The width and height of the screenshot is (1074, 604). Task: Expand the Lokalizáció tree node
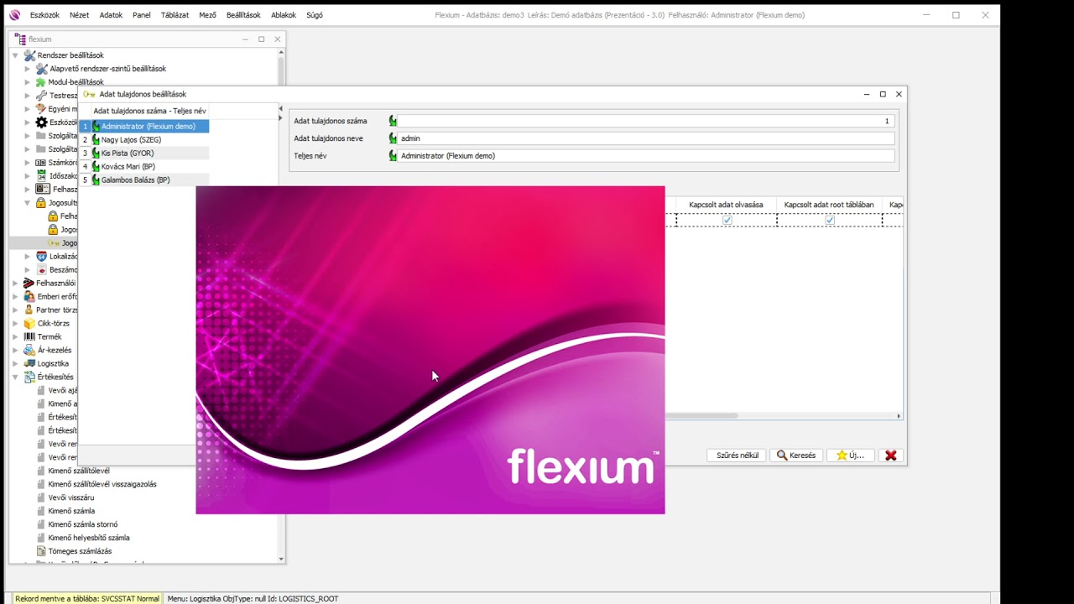[x=27, y=257]
